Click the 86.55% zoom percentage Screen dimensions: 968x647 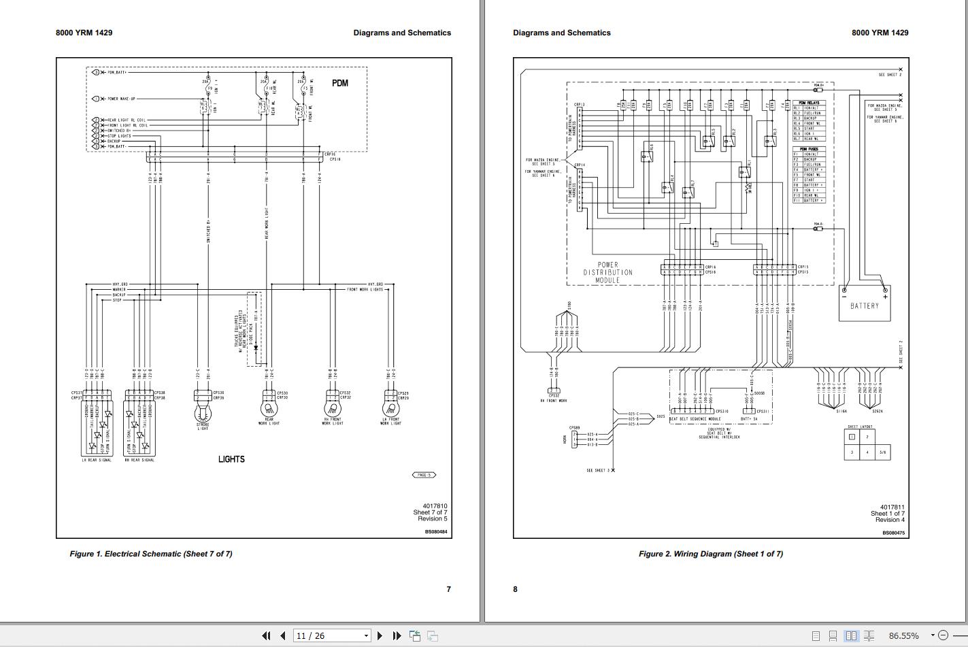point(903,635)
